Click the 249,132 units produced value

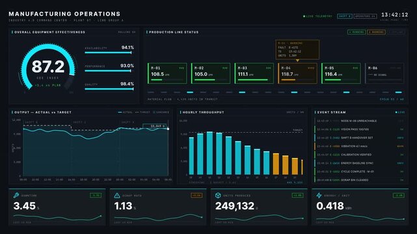[x=235, y=206]
